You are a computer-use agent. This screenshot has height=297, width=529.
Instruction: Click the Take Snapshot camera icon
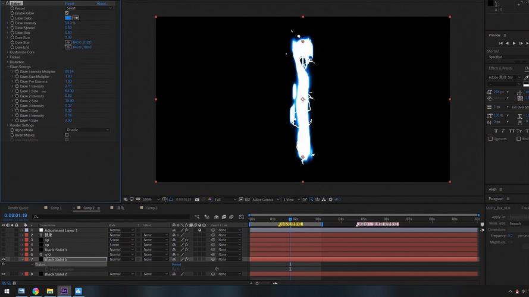[197, 200]
